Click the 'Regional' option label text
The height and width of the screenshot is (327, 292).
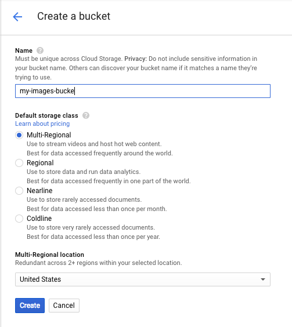40,163
